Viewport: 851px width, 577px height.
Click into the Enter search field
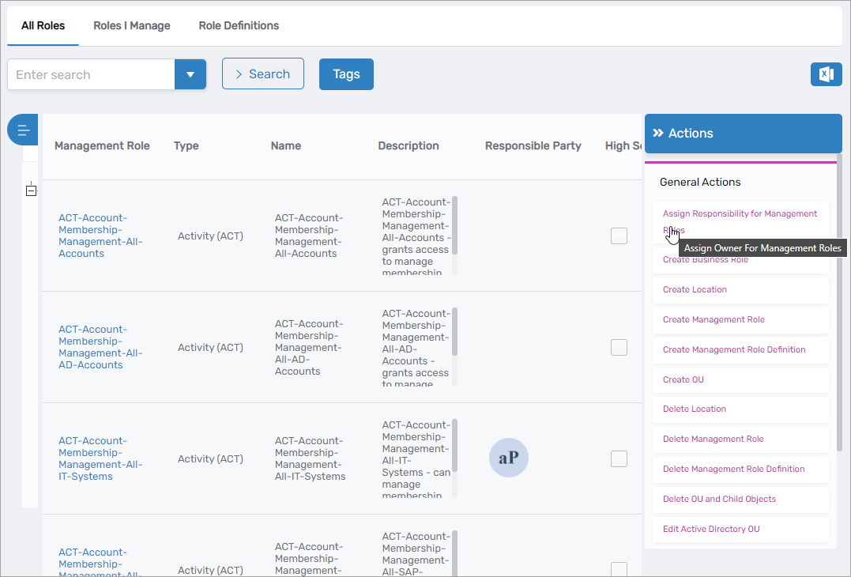(91, 74)
